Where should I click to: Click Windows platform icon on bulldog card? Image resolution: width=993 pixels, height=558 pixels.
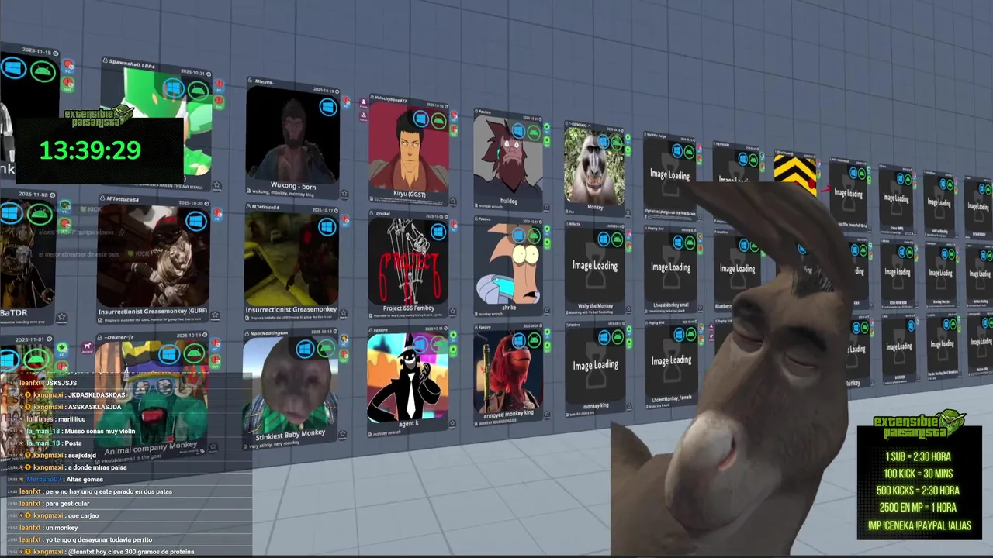(x=518, y=132)
